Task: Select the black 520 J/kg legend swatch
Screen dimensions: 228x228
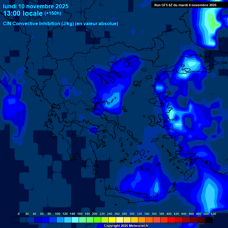Action: click(209, 220)
